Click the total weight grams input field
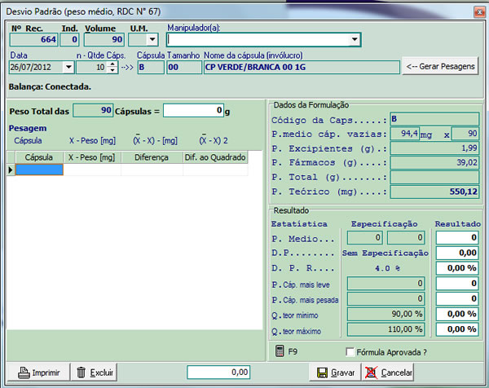This screenshot has height=388, width=489. coord(193,110)
